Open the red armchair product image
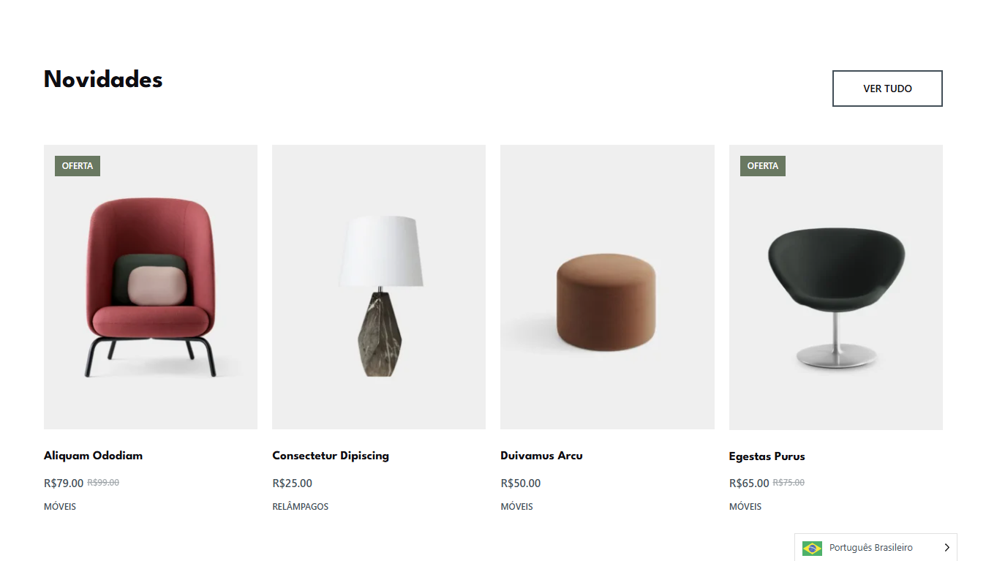Image resolution: width=986 pixels, height=561 pixels. tap(151, 287)
